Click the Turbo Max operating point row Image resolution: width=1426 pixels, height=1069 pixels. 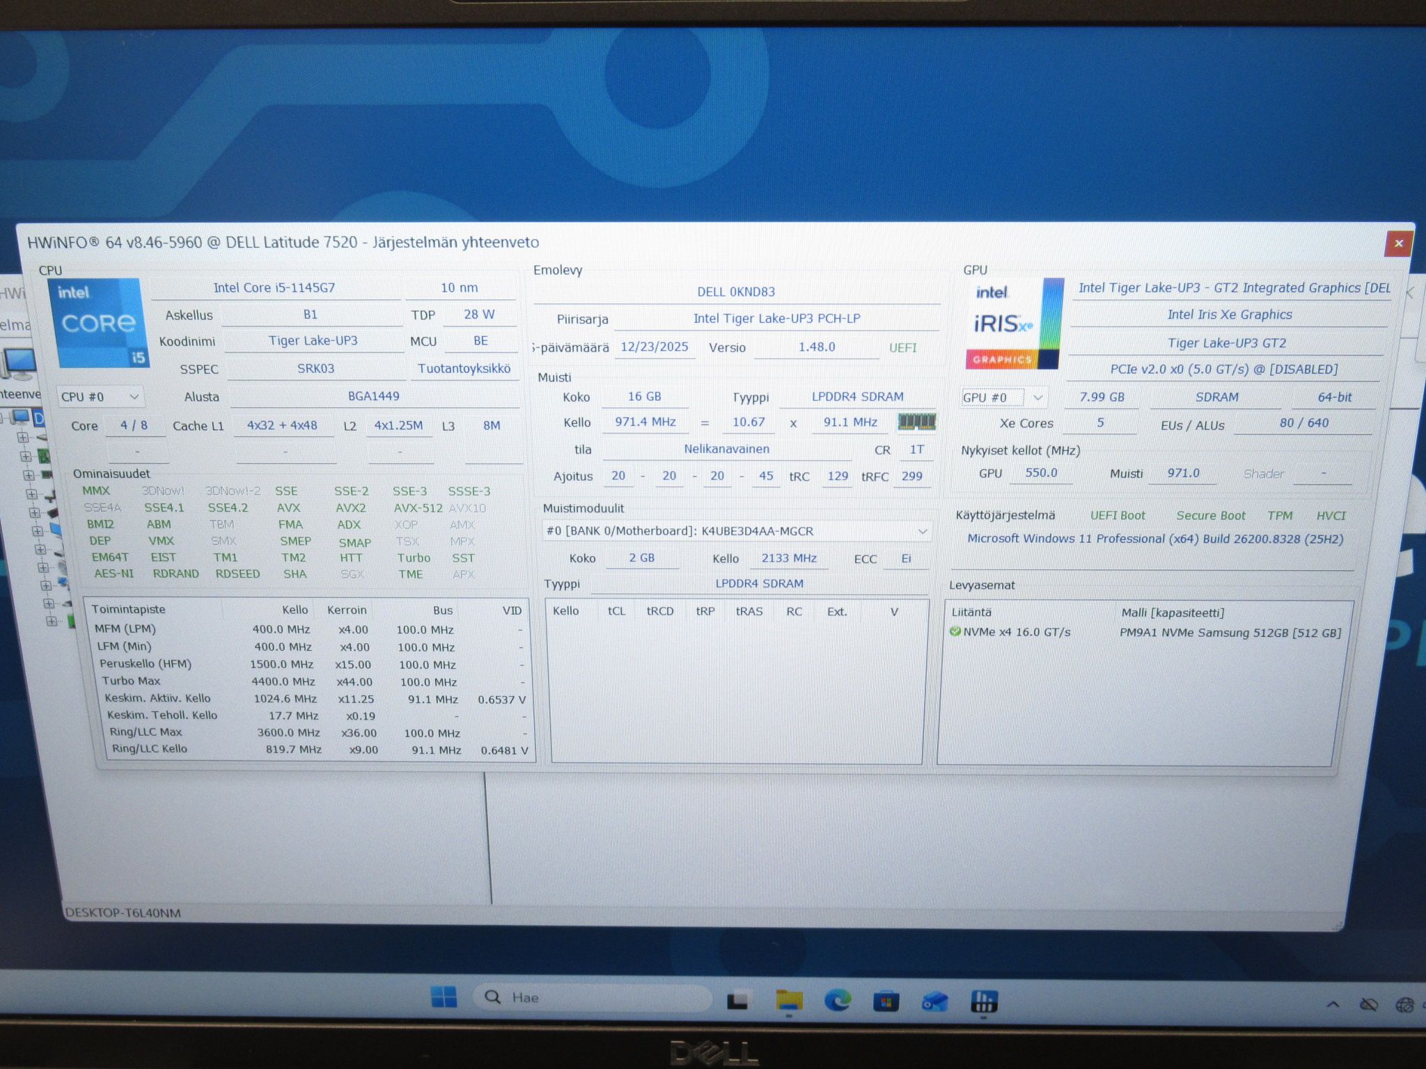click(310, 681)
